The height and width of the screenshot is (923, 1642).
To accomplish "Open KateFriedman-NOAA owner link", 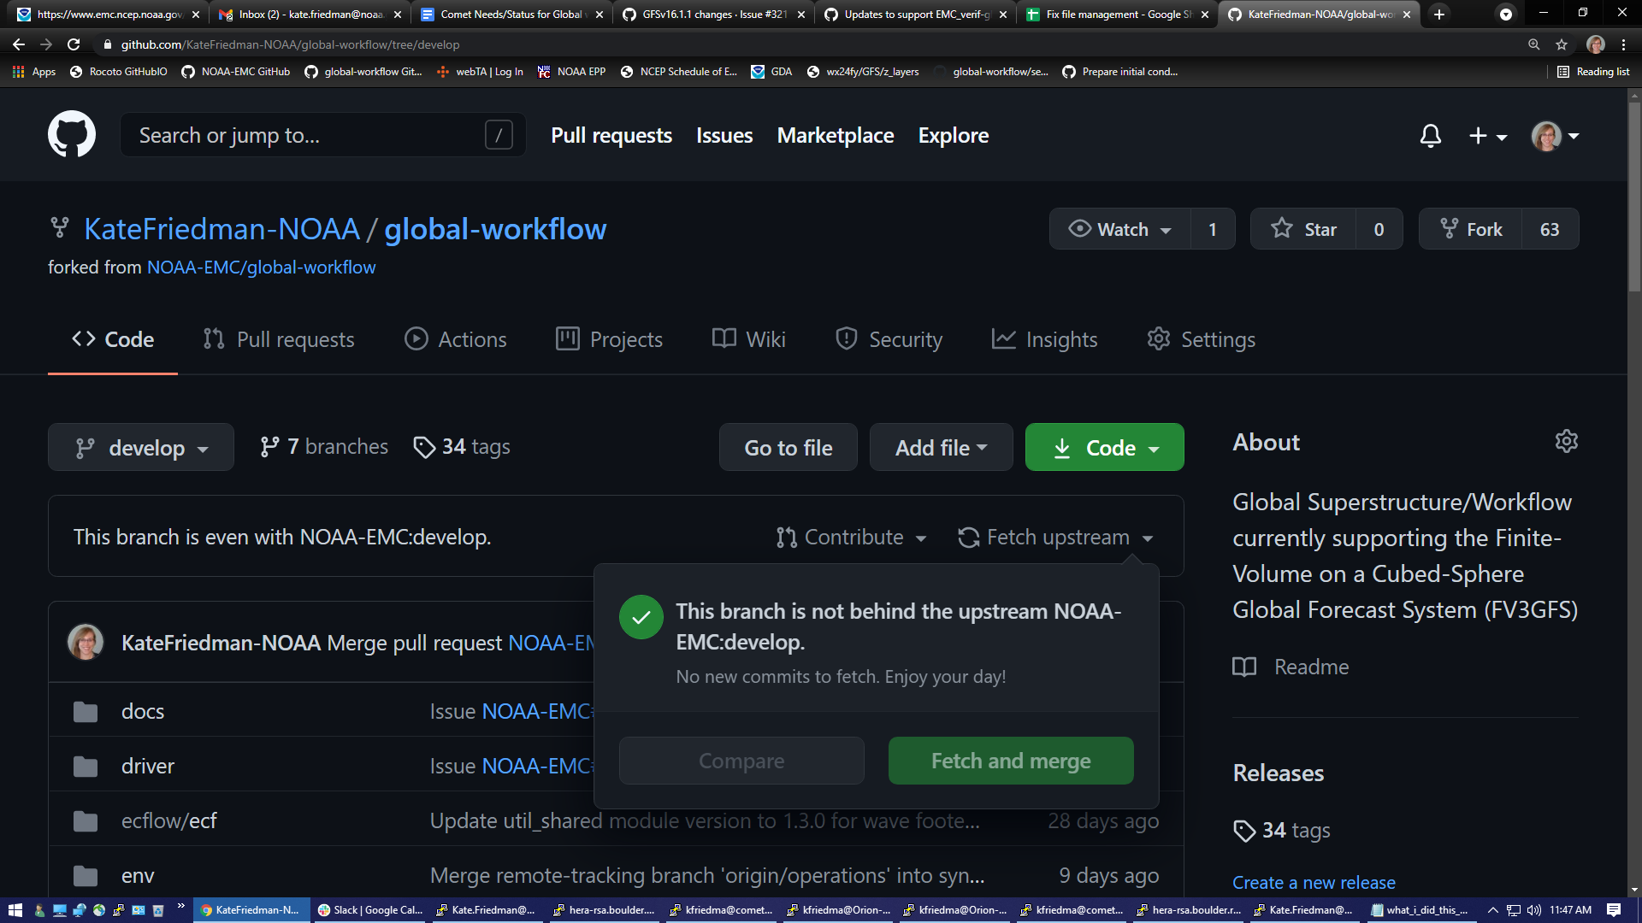I will (221, 229).
